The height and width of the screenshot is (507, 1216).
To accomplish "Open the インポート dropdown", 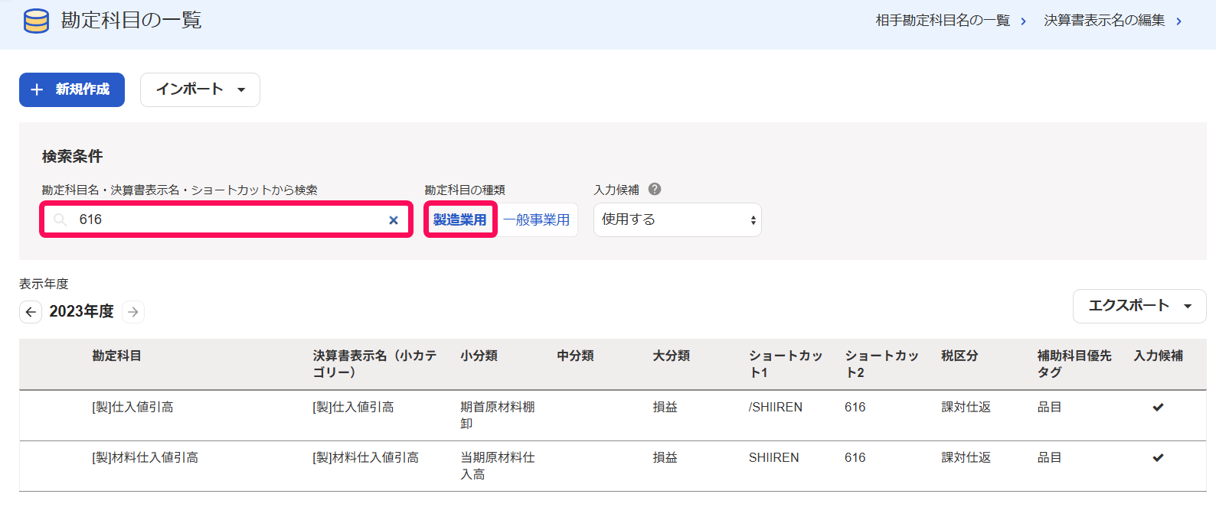I will tap(200, 90).
